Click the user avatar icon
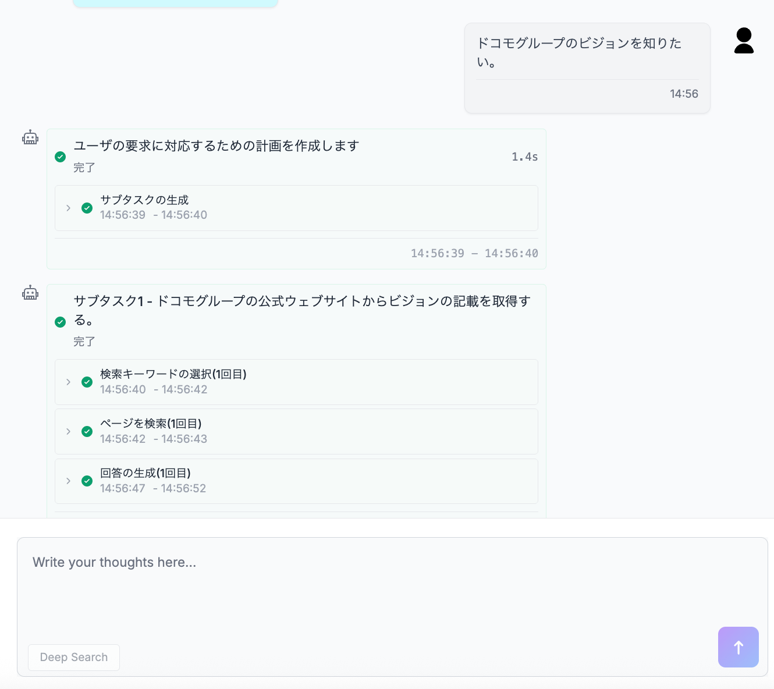Screen dimensions: 774x689 [744, 41]
